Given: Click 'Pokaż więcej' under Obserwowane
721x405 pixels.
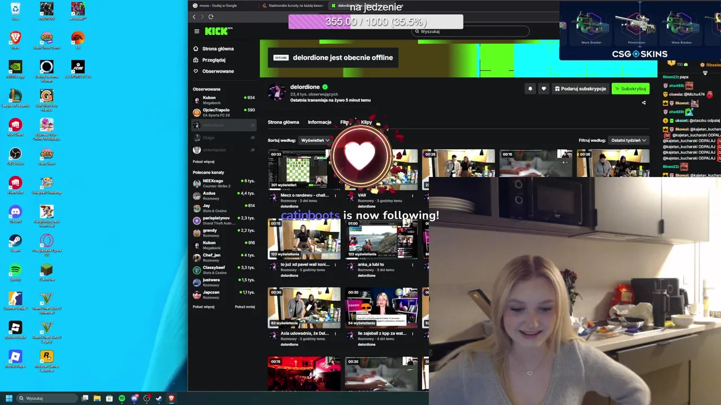Looking at the screenshot, I should 203,161.
